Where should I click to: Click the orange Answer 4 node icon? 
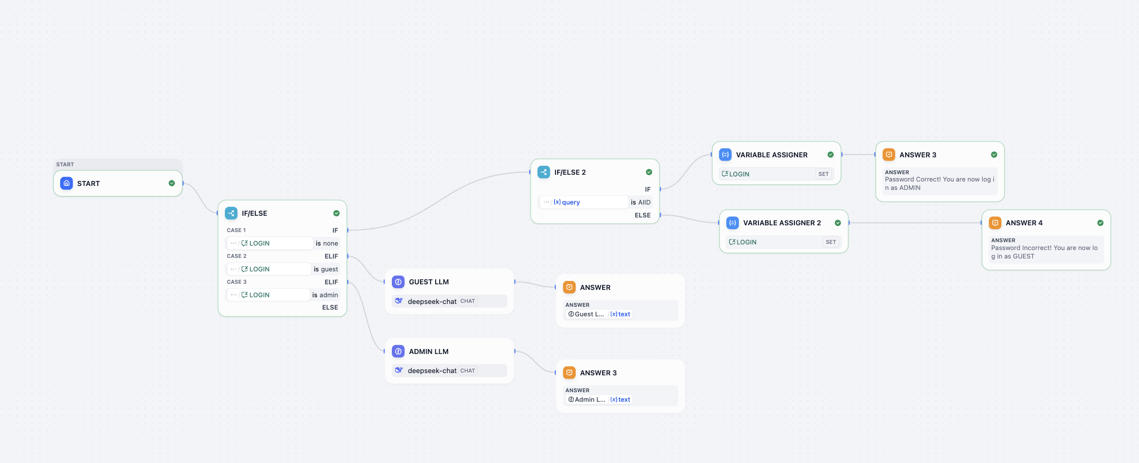tap(995, 223)
